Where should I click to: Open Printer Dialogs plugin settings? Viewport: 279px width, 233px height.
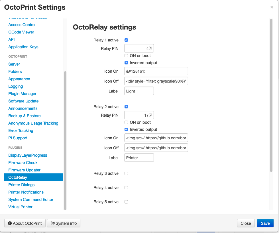point(21,185)
